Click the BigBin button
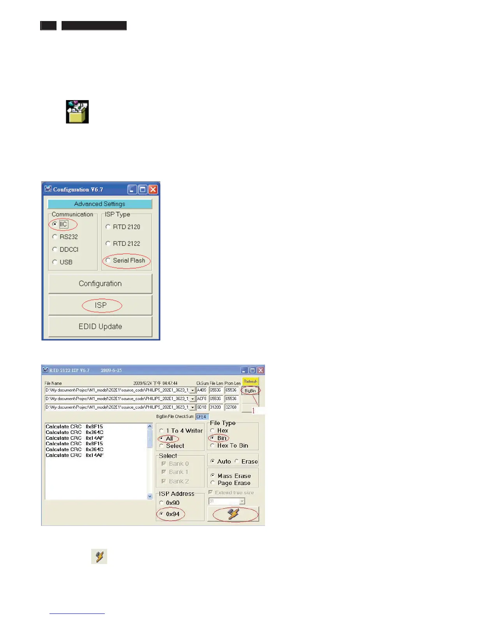 (x=250, y=391)
